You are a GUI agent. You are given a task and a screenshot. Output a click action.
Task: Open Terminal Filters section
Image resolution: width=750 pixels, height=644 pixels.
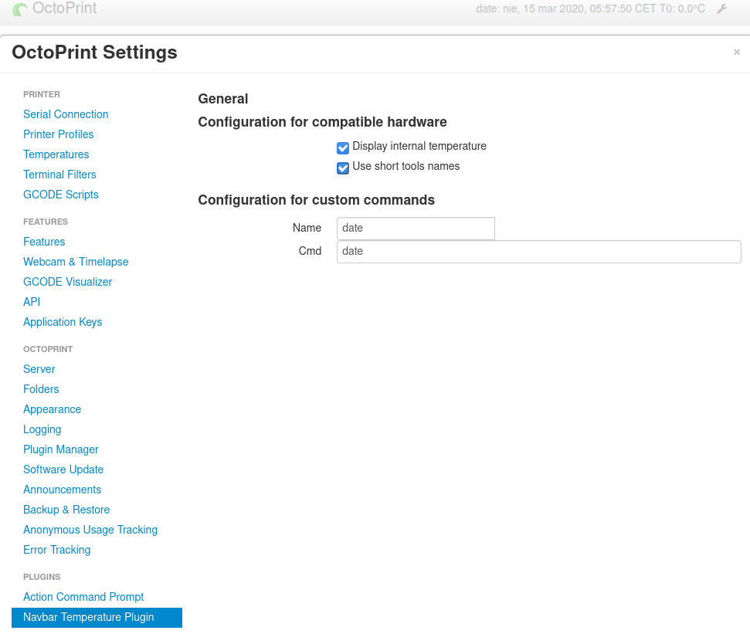pos(59,175)
